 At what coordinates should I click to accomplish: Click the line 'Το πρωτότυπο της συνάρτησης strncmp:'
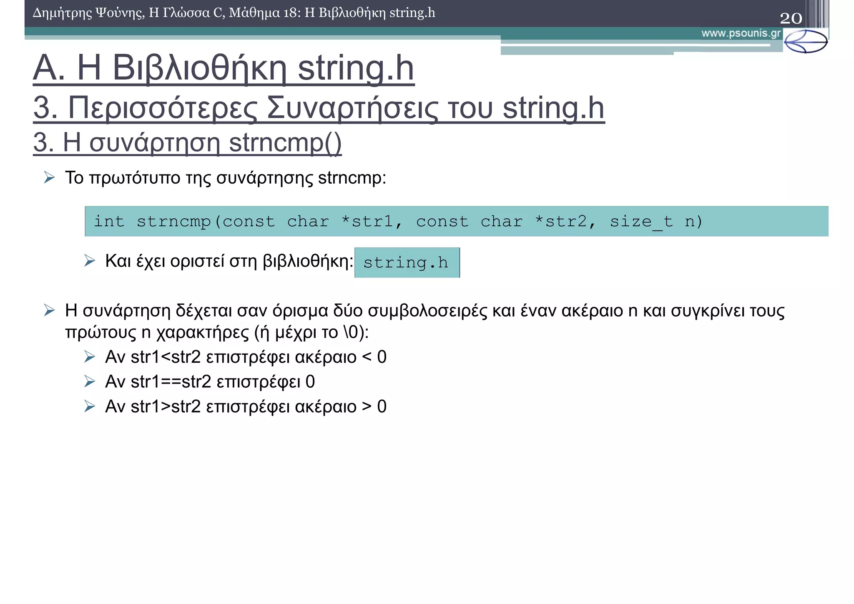pos(226,178)
